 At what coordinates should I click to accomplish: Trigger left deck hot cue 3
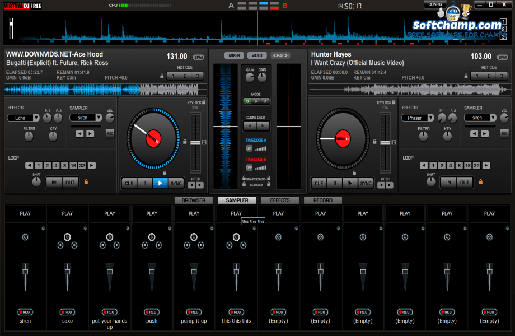click(x=198, y=76)
